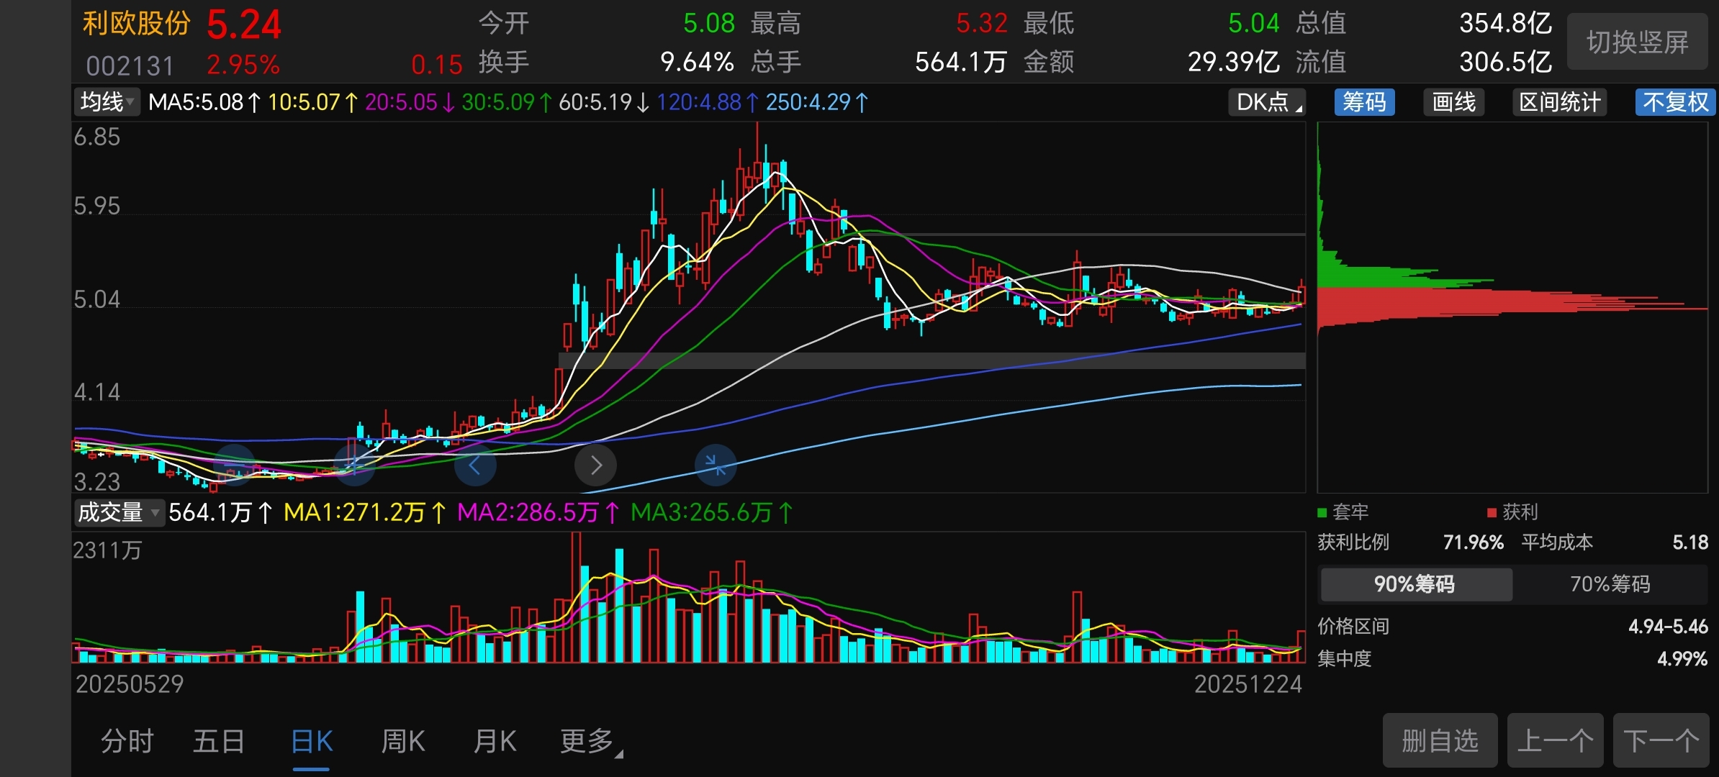Screen dimensions: 1719x777
Task: Tap the 利欧股份 stock name header
Action: coord(136,23)
